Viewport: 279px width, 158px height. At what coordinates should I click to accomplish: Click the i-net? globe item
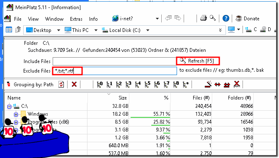(x=123, y=19)
